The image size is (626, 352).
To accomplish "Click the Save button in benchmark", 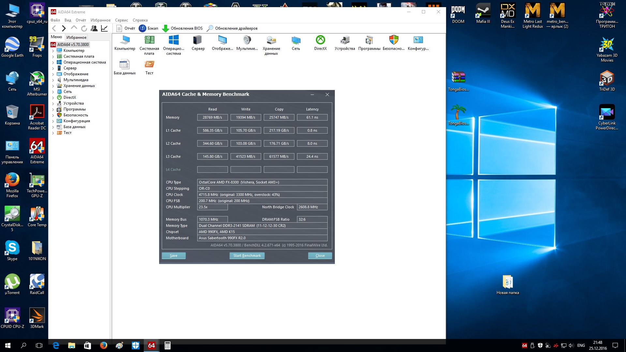I will [x=173, y=256].
